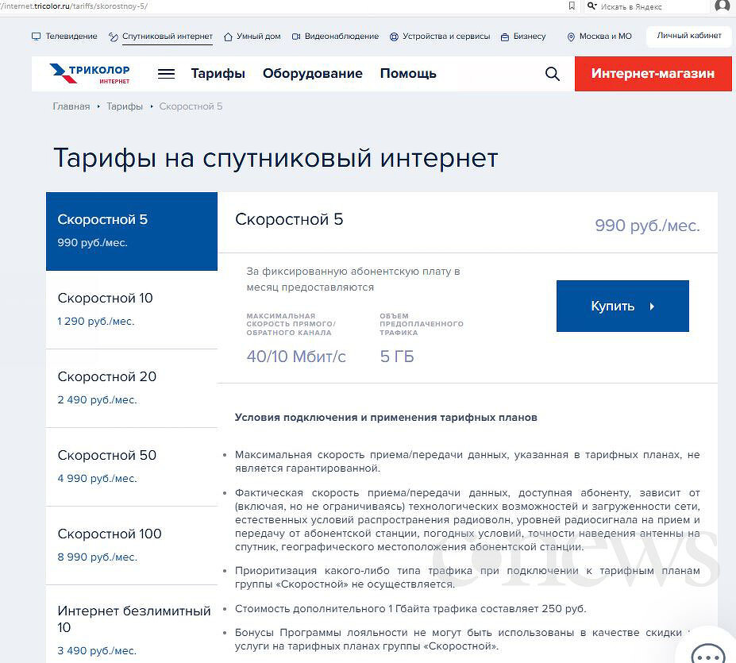Click the Купить button
This screenshot has width=736, height=663.
(622, 306)
